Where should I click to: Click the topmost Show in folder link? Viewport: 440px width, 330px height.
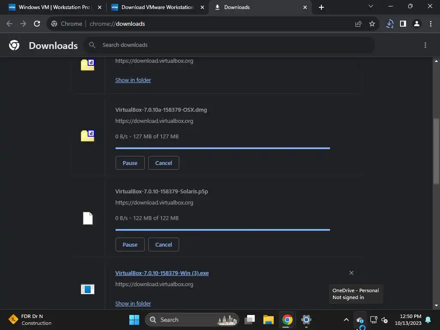tap(133, 80)
